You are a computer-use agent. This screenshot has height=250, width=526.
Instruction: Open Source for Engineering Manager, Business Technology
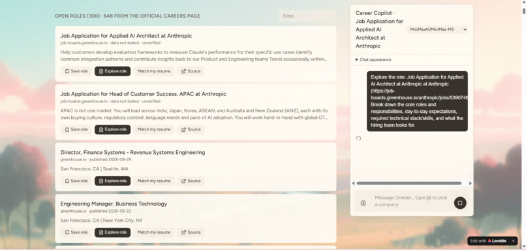click(191, 232)
